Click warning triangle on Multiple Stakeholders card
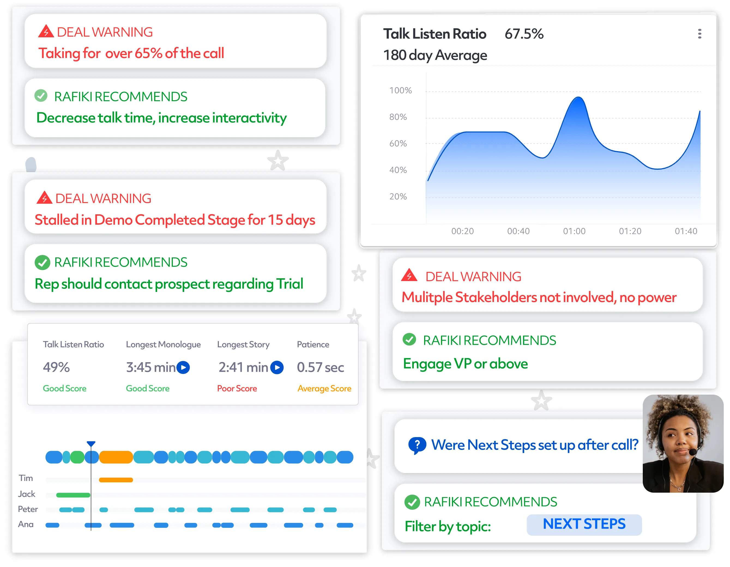This screenshot has height=567, width=730. (x=409, y=275)
